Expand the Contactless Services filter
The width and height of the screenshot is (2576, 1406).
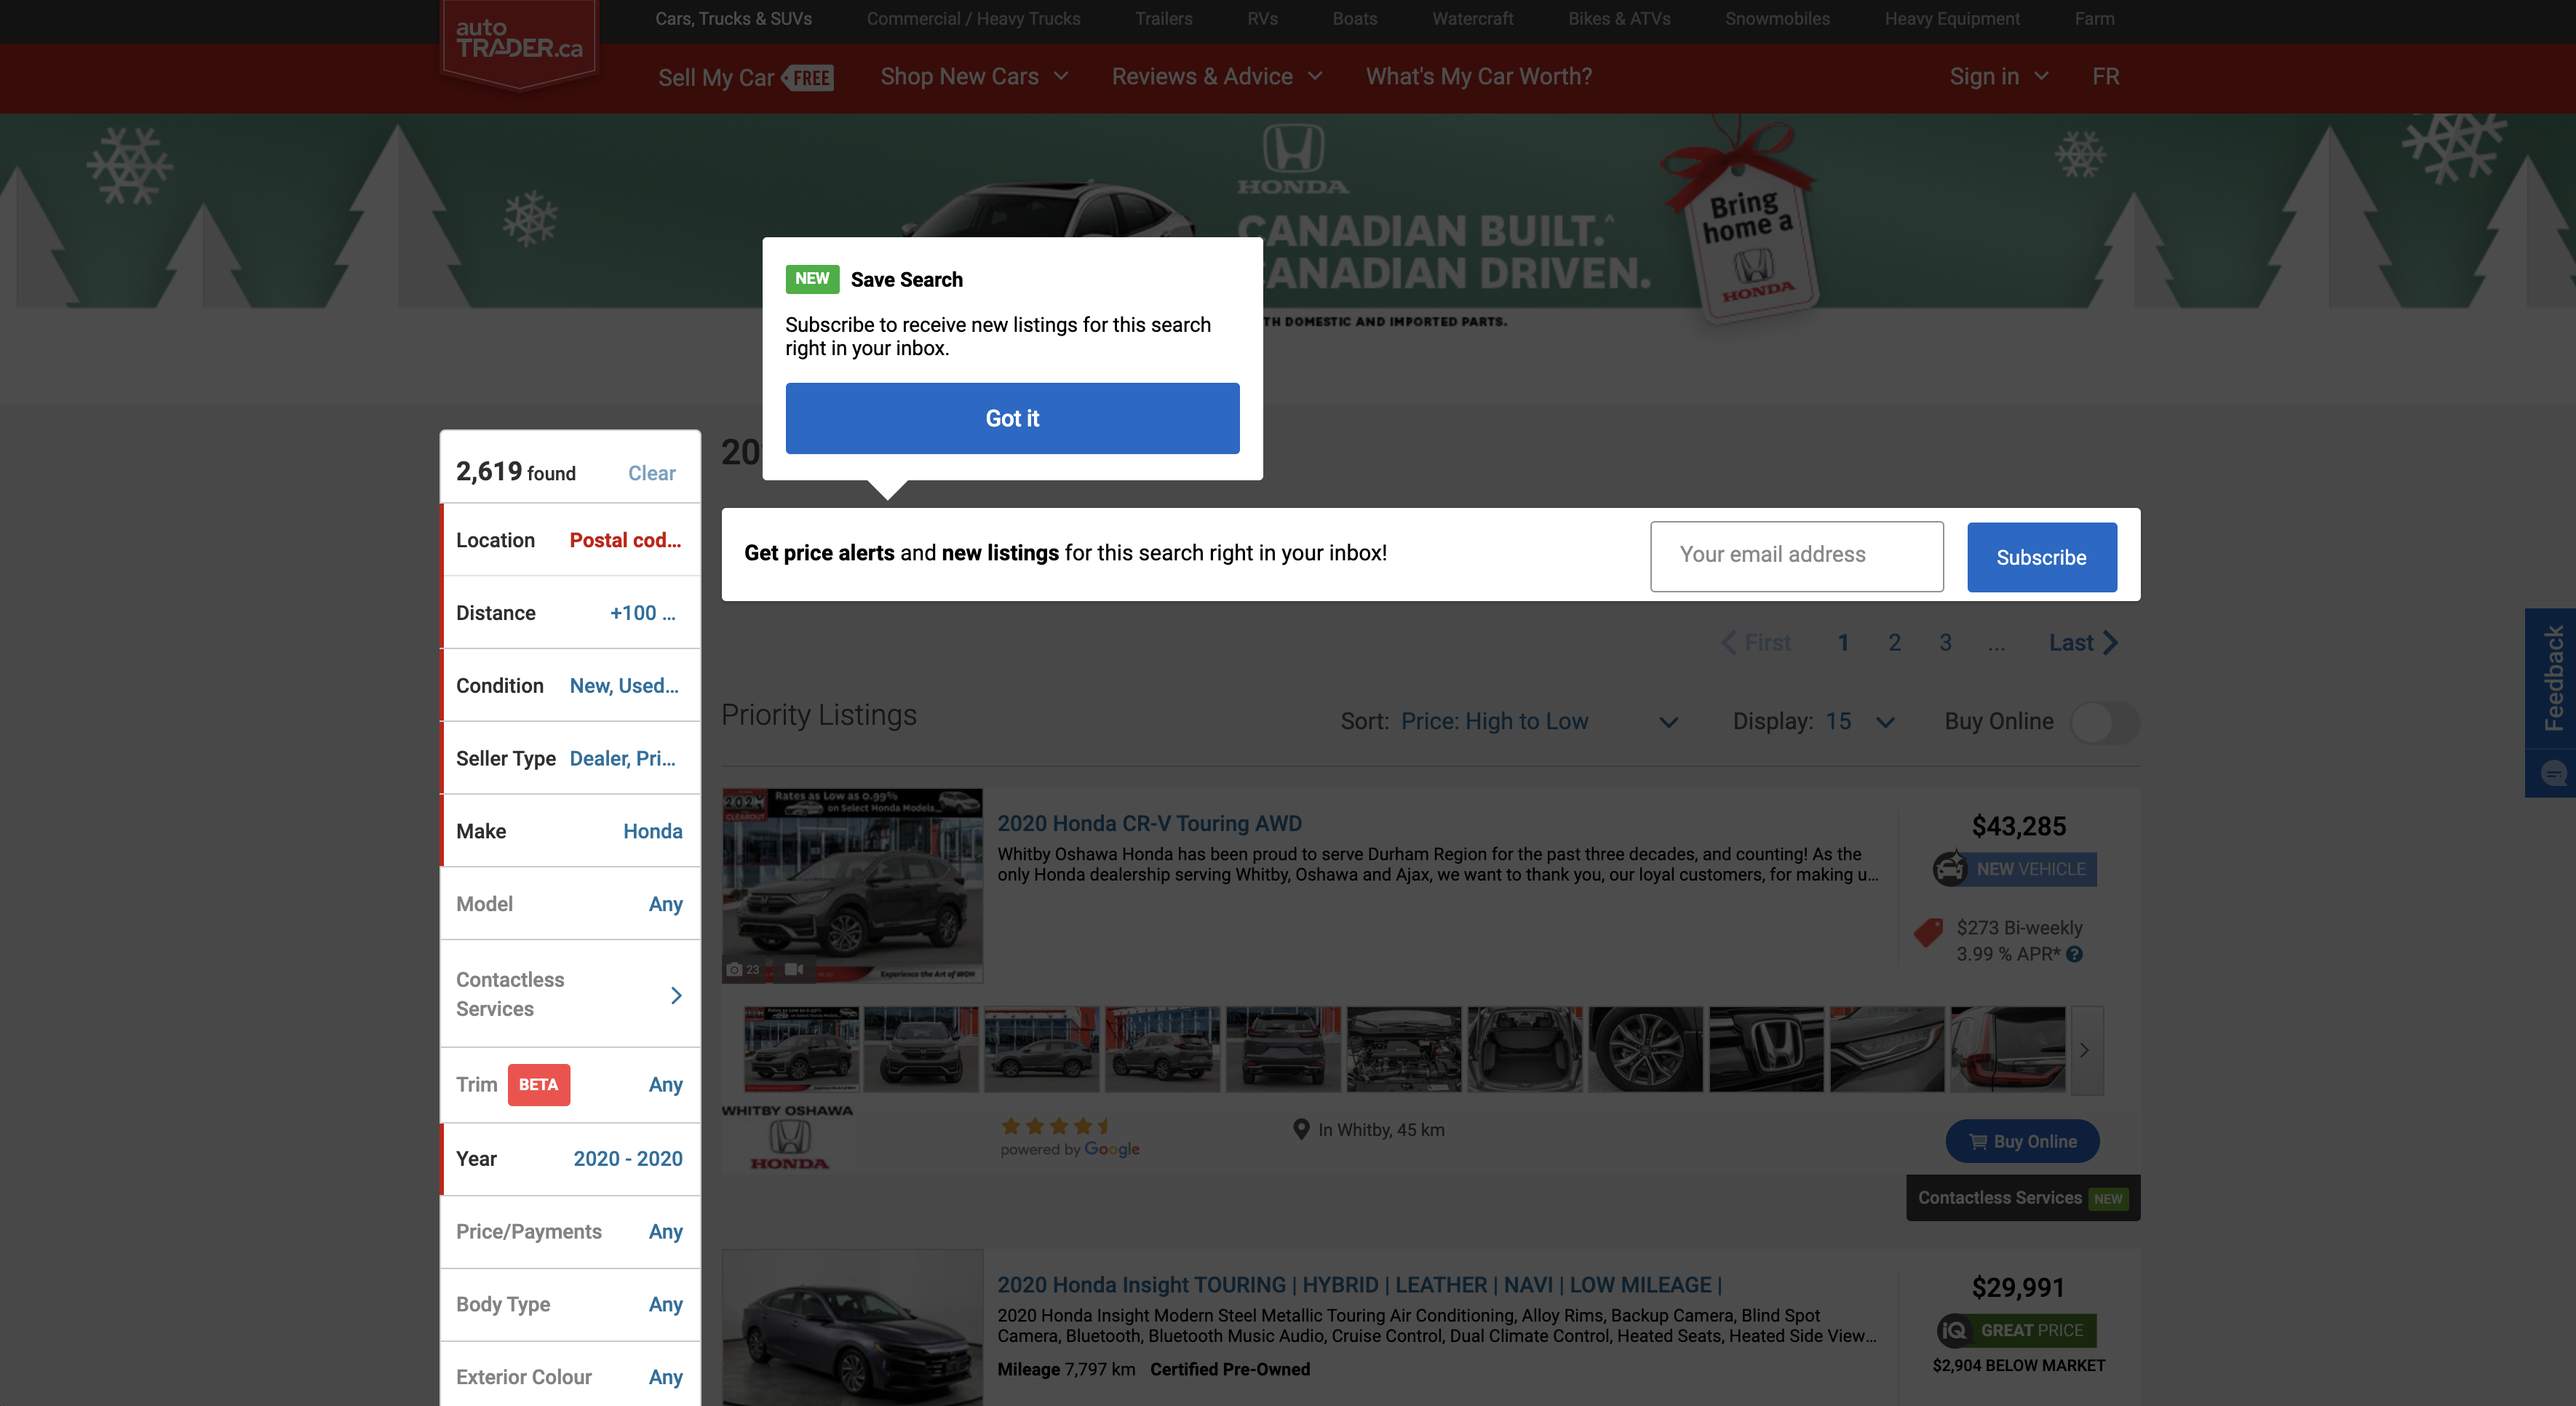coord(570,994)
